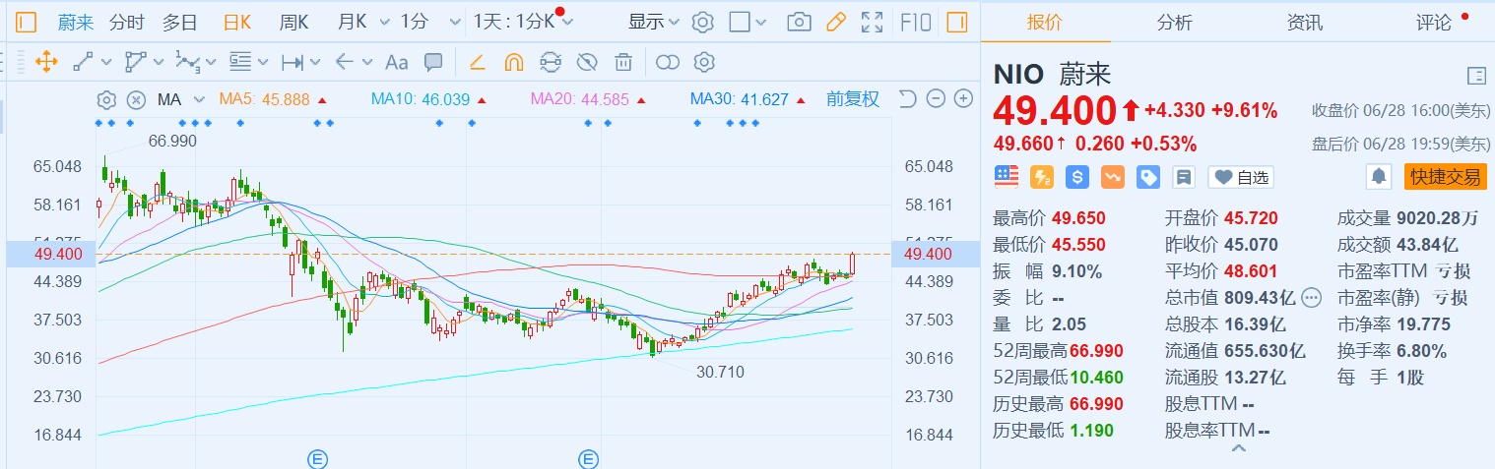Screen dimensions: 1495x469
Task: Open drawing toolbar settings gear
Action: point(703,62)
